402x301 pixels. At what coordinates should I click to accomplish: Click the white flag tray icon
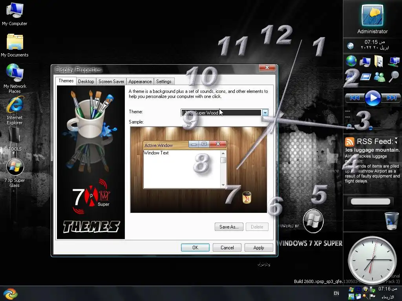tap(372, 297)
